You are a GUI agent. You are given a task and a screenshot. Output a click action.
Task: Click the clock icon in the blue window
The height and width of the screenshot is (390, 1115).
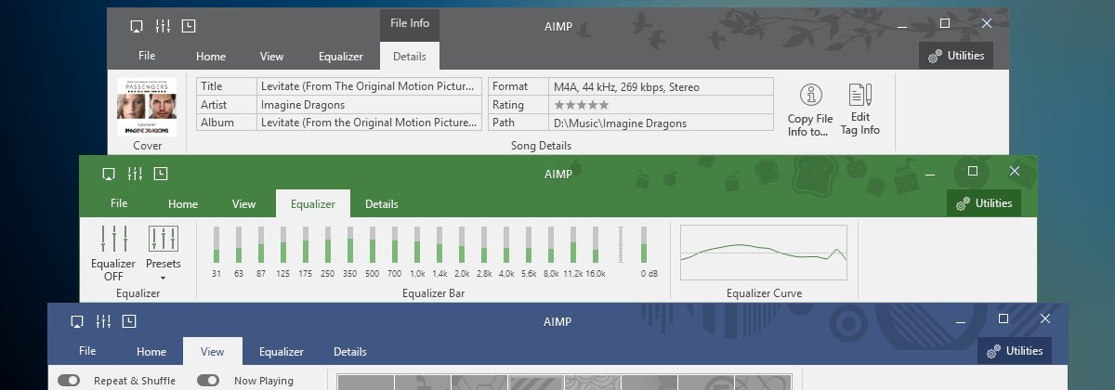click(129, 321)
